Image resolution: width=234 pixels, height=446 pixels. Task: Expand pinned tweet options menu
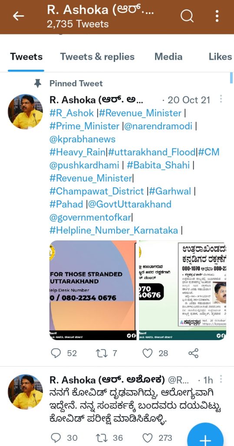221,99
